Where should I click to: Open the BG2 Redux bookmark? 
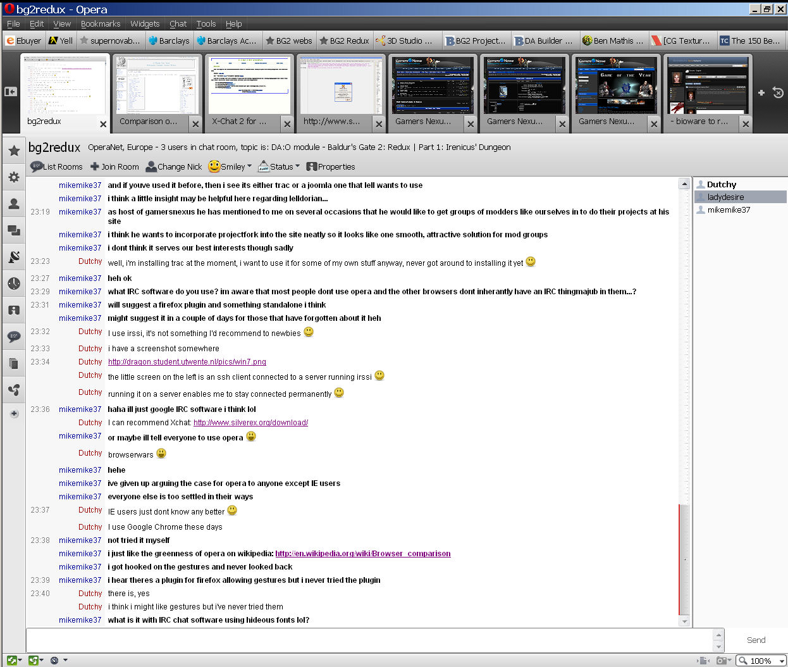(345, 41)
